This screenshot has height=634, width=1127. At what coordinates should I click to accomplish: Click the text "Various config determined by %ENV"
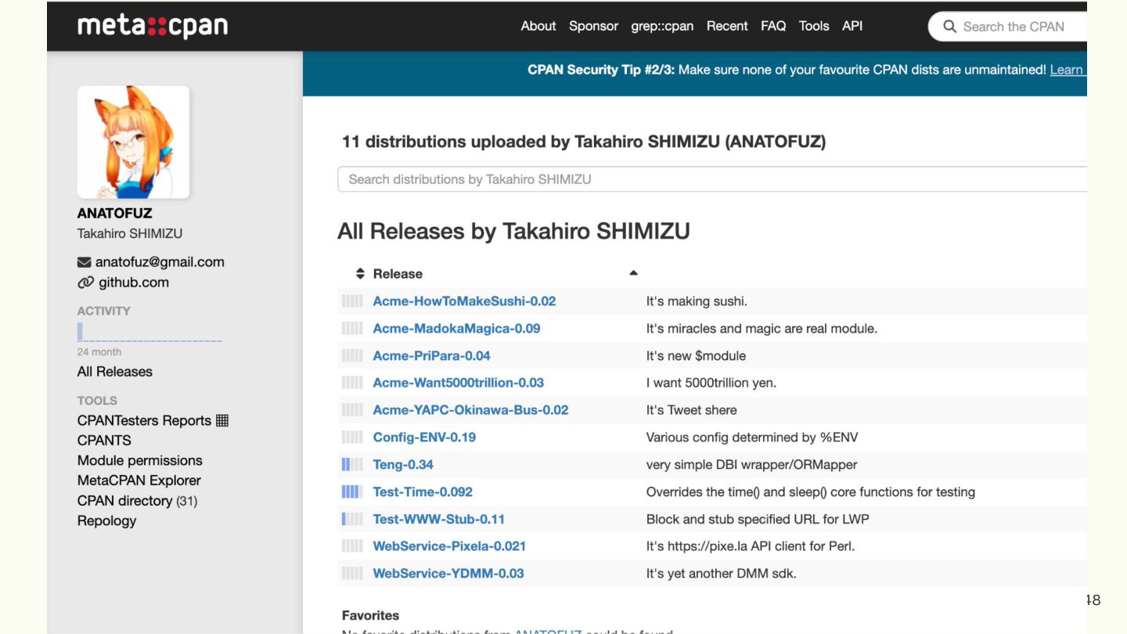click(x=752, y=438)
